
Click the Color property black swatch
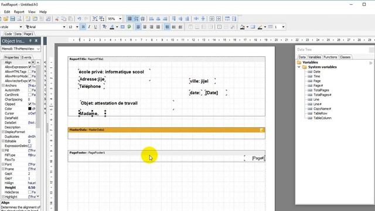click(x=30, y=108)
